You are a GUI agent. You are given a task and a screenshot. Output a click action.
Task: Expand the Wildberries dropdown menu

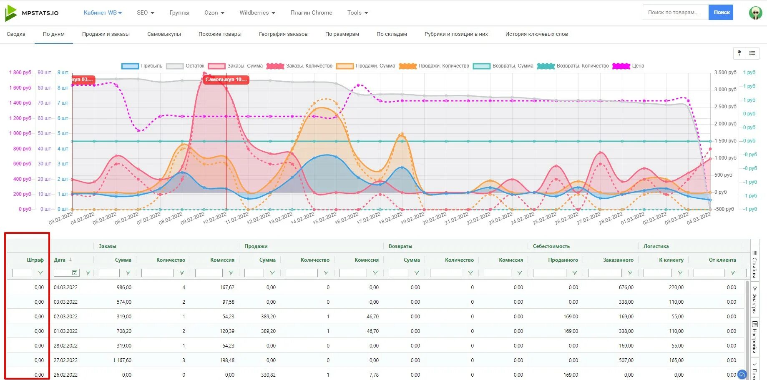tap(257, 12)
